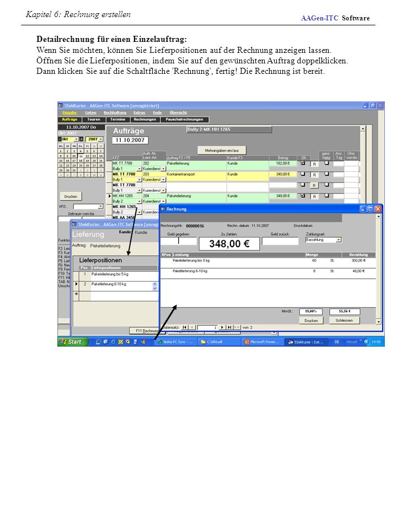Click the 182,00 € Betrag cell
The image size is (397, 529).
(282, 163)
